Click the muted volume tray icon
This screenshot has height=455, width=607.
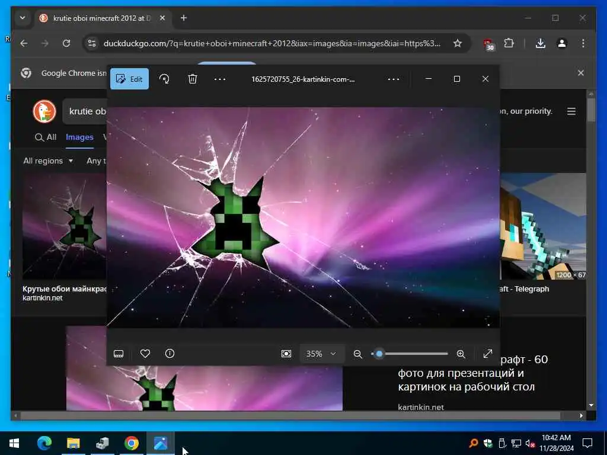pyautogui.click(x=529, y=443)
